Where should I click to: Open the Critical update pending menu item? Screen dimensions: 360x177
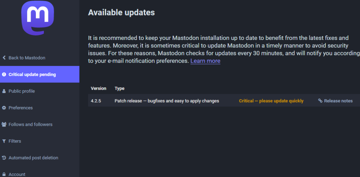(32, 74)
